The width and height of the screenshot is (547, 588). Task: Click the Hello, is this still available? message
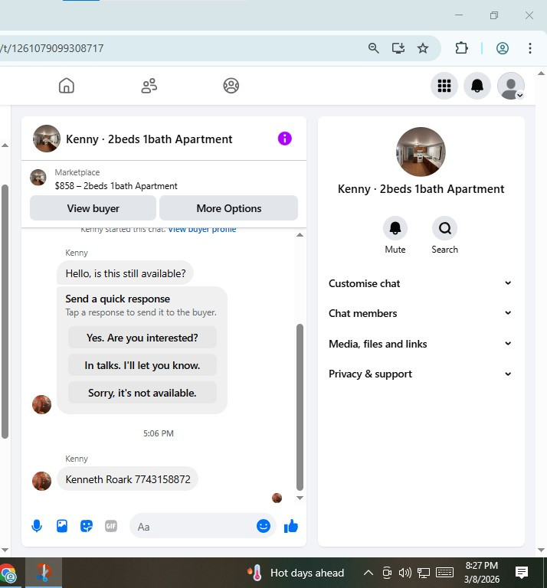pyautogui.click(x=126, y=273)
